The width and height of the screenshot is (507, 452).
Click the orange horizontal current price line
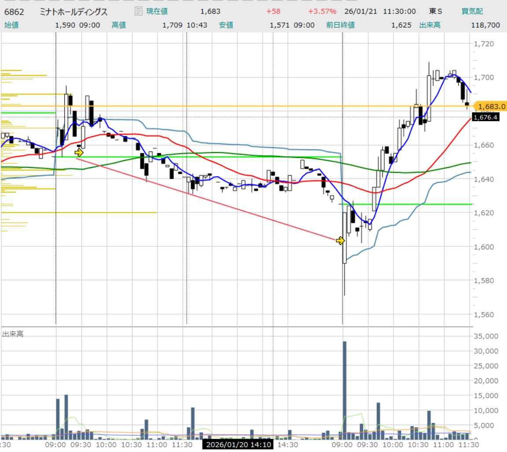237,106
